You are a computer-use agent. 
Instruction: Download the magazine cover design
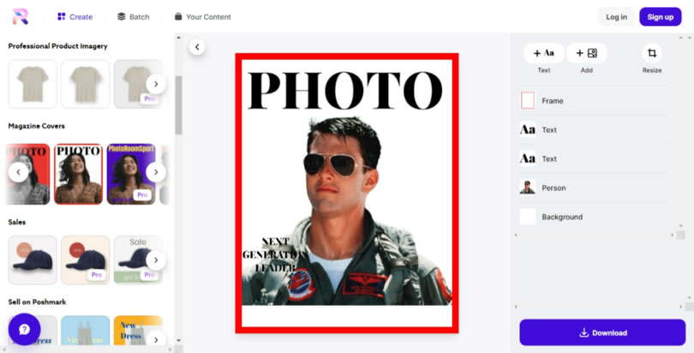[x=602, y=332]
